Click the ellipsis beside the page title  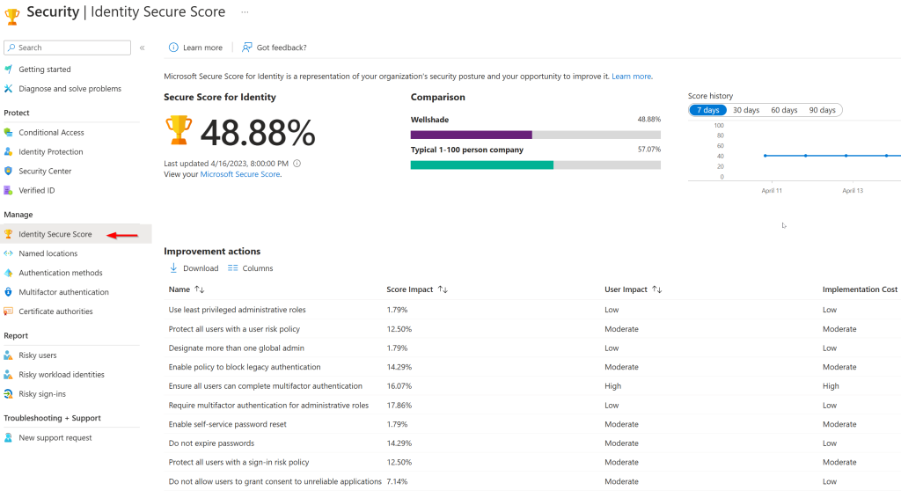245,12
